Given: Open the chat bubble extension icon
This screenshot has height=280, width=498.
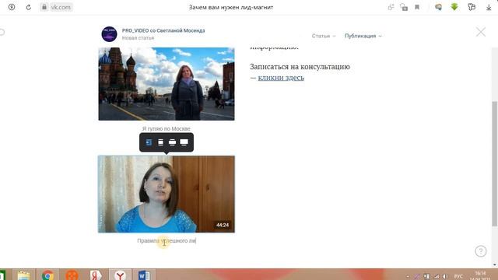Looking at the screenshot, I should (x=439, y=7).
